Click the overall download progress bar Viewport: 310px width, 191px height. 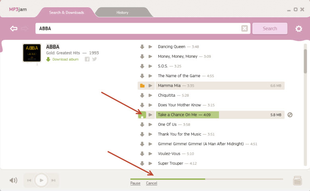click(207, 179)
